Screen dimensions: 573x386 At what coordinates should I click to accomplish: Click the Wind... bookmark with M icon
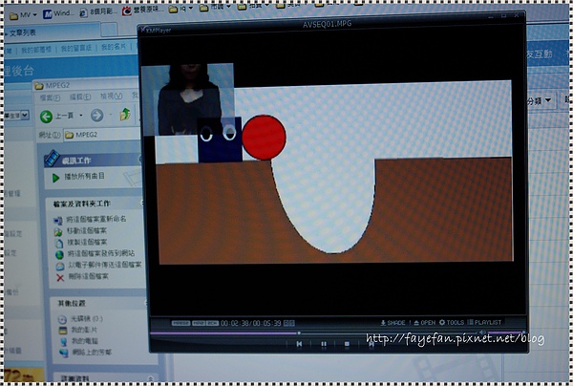point(58,13)
